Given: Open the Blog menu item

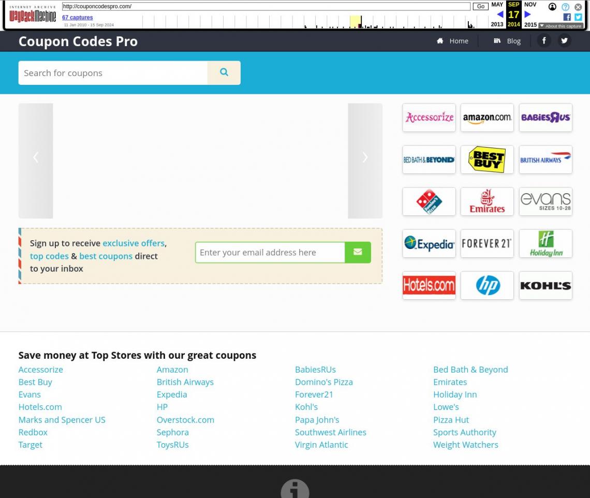Looking at the screenshot, I should (x=507, y=41).
